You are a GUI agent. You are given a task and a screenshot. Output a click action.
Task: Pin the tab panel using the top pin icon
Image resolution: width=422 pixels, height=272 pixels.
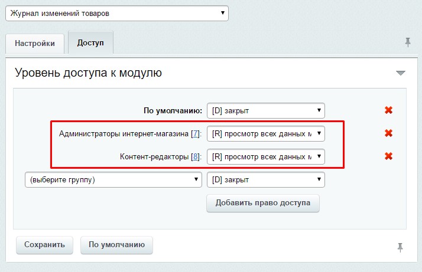point(407,42)
